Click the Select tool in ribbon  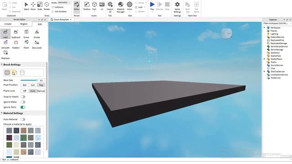pyautogui.click(x=26, y=6)
